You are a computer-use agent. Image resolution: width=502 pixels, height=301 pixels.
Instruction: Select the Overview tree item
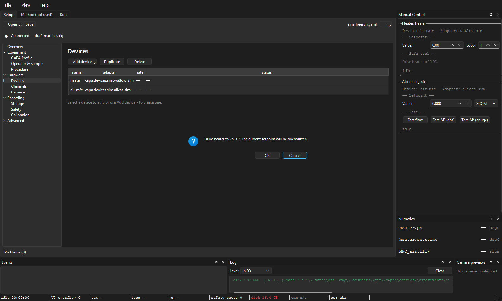[x=15, y=47]
